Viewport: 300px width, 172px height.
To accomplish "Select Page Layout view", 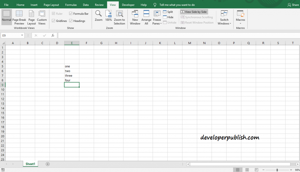I will coord(31,17).
